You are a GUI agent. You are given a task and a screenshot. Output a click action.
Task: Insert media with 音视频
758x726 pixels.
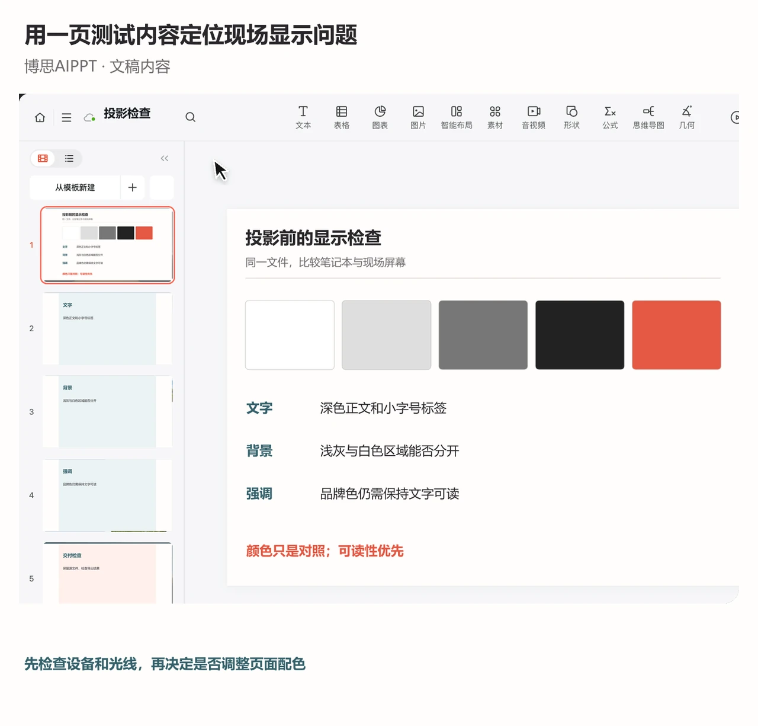(534, 117)
